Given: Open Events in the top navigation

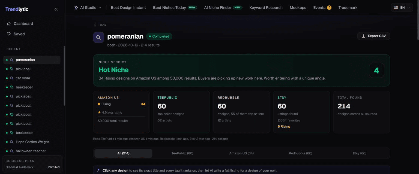Looking at the screenshot, I should (322, 8).
